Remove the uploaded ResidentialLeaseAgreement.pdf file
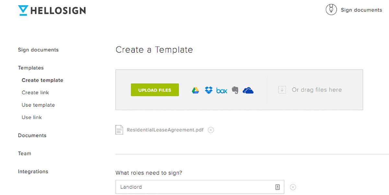 (211, 130)
